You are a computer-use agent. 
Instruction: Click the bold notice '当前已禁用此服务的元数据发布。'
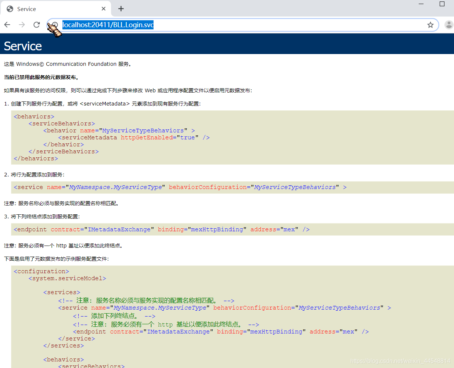pos(42,77)
